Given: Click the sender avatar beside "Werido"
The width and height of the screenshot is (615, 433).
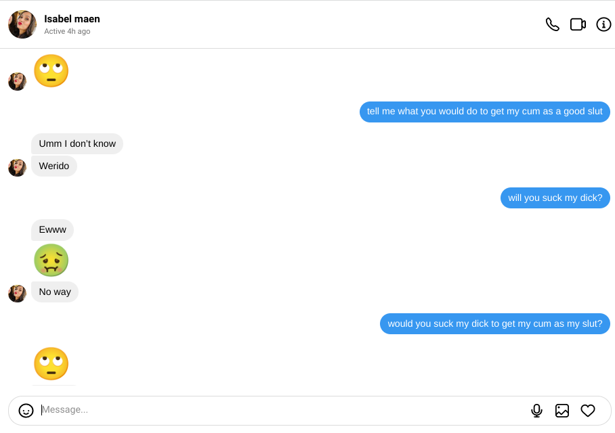Looking at the screenshot, I should pyautogui.click(x=17, y=167).
